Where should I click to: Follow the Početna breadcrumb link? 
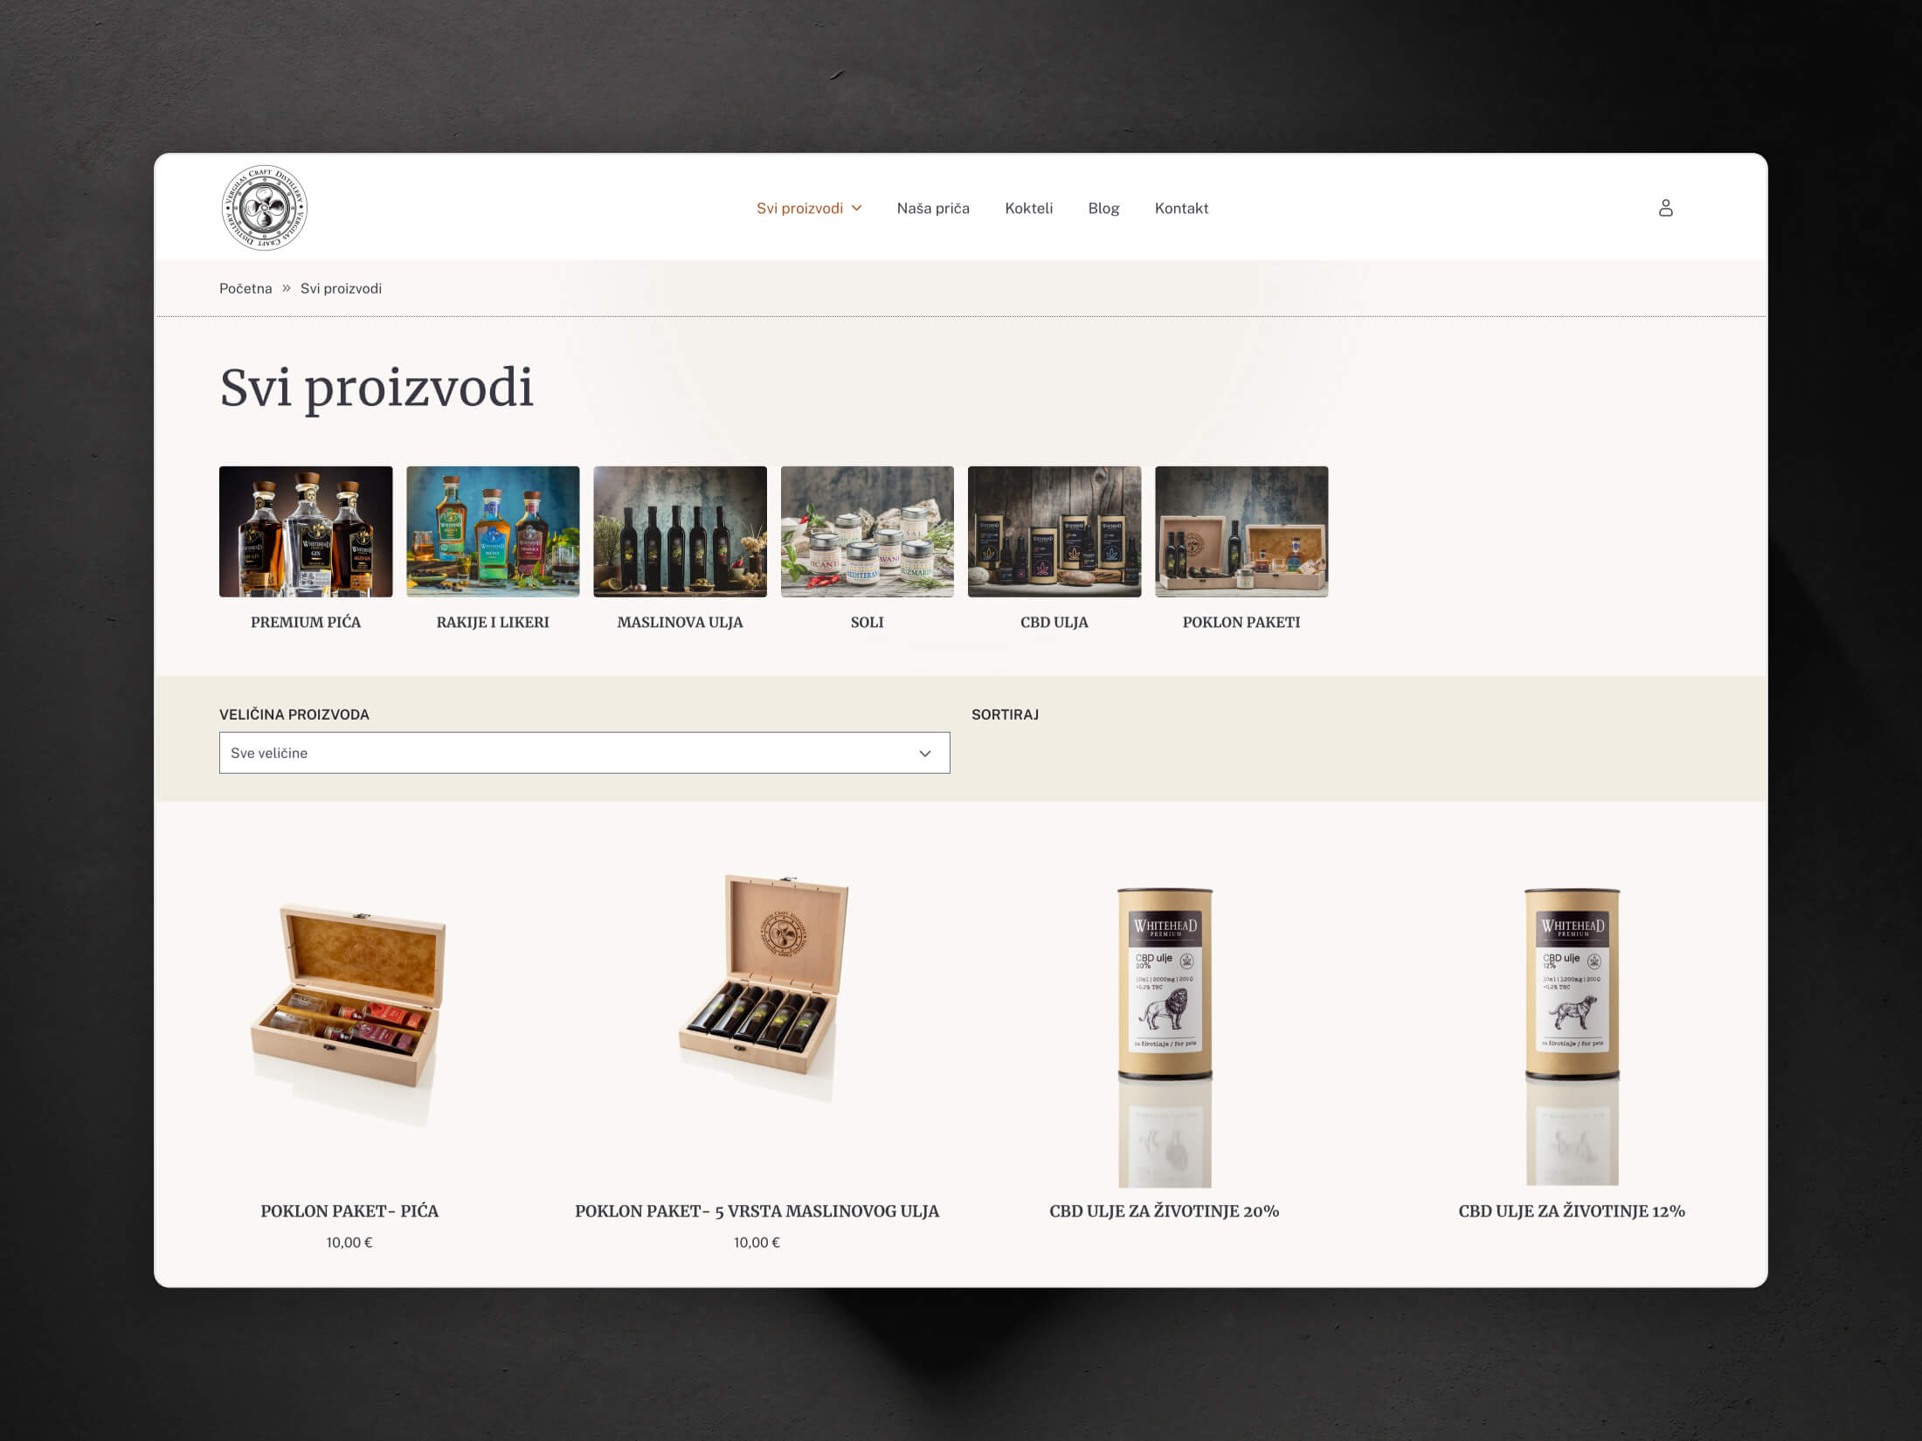[x=245, y=288]
